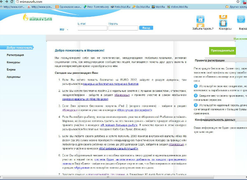Open the Другие закладки bookmarks folder
247x180 pixels.
(x=236, y=7)
